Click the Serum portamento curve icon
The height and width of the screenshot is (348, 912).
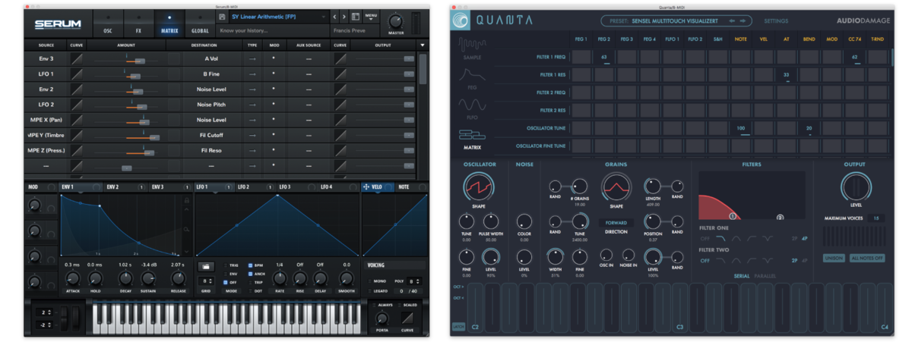[x=408, y=317]
